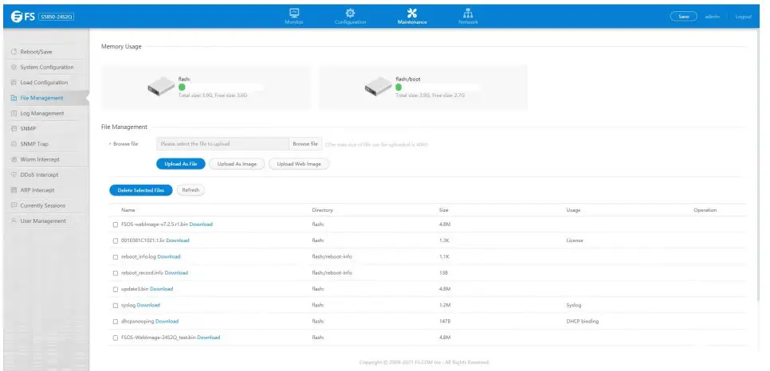Click the SNMP Trap sidebar icon
The width and height of the screenshot is (770, 371).
(14, 144)
